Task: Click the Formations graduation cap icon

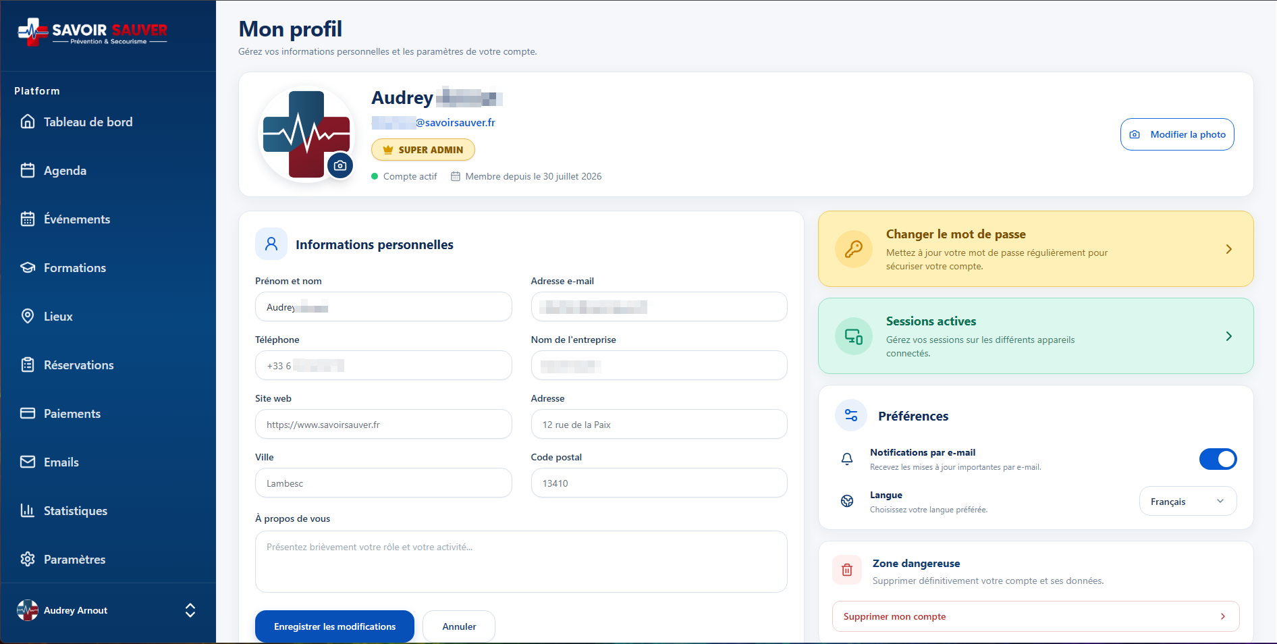Action: click(28, 267)
